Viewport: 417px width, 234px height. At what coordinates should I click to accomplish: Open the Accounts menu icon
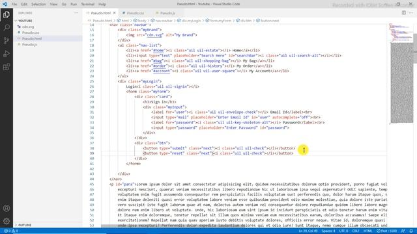click(7, 208)
